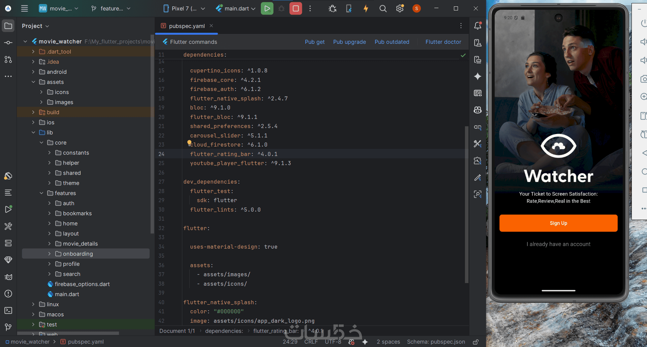Switch to the pubspec.yaml editor tab
647x347 pixels.
[x=187, y=26]
